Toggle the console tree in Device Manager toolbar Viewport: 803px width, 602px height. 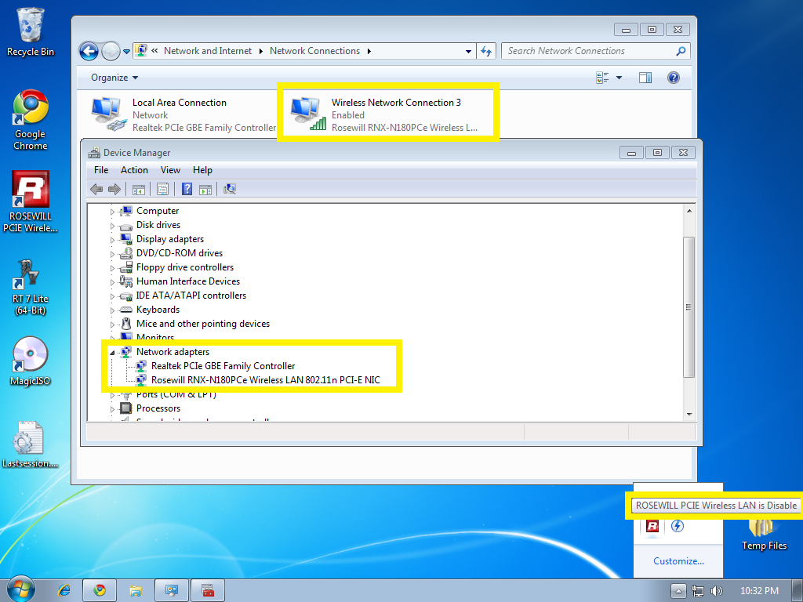point(139,190)
